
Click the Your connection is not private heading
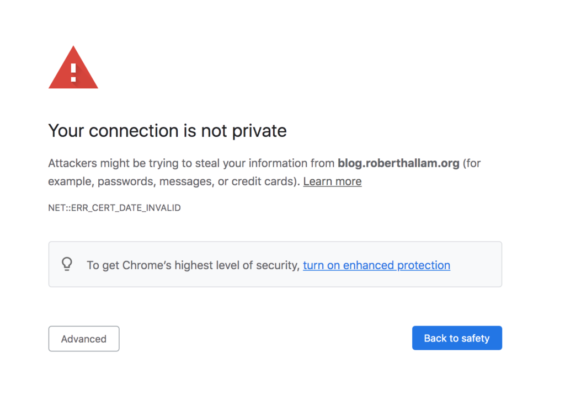click(x=168, y=131)
